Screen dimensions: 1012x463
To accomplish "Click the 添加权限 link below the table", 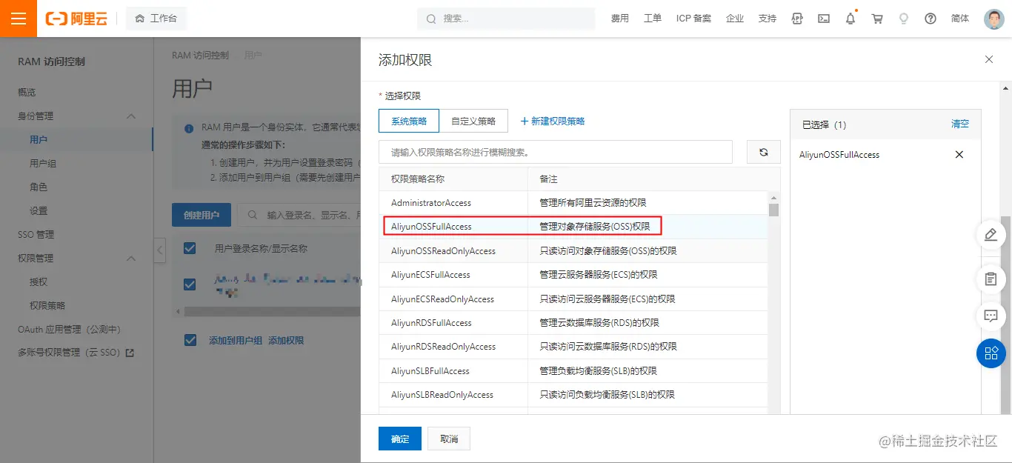I will coord(286,341).
